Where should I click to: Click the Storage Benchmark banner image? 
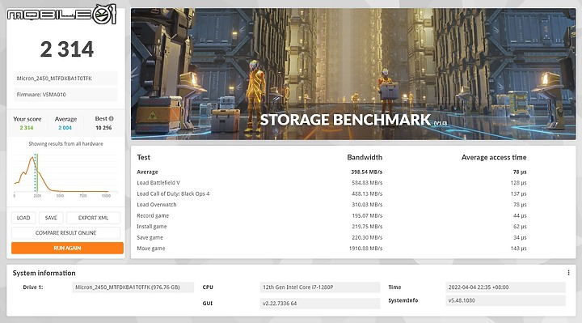353,74
